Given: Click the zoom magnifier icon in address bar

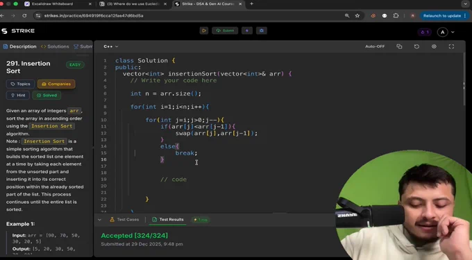Looking at the screenshot, I should pyautogui.click(x=347, y=16).
